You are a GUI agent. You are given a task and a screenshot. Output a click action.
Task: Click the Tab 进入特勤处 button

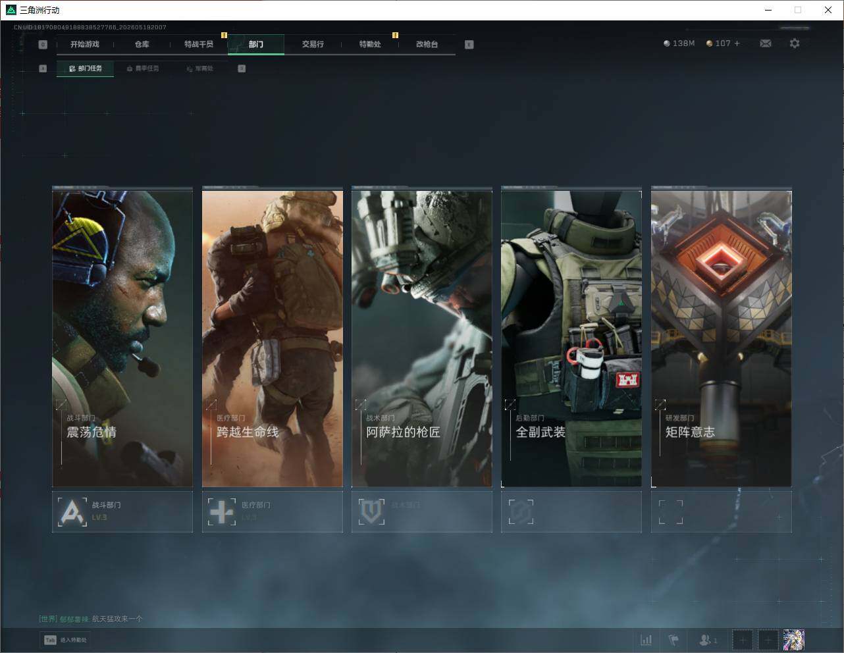(66, 640)
